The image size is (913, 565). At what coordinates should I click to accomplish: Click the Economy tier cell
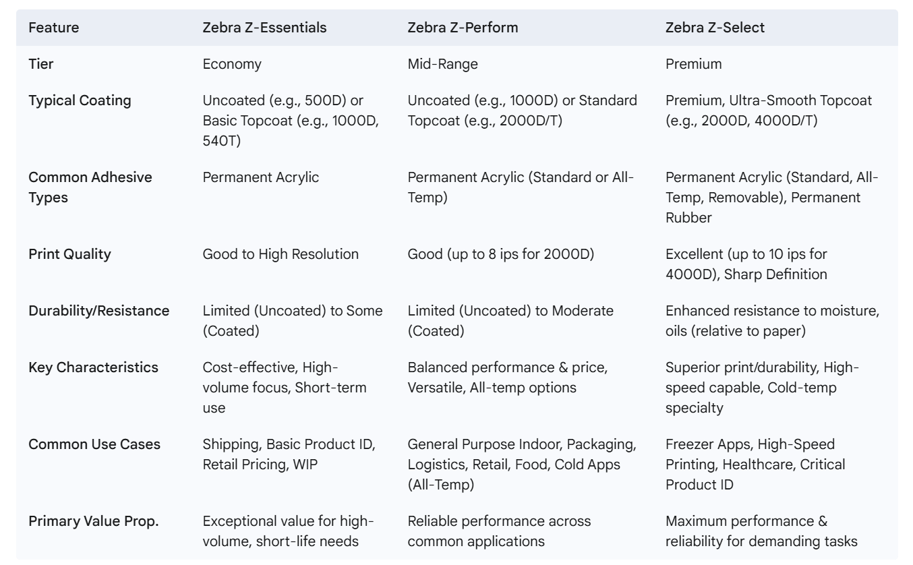pos(232,64)
